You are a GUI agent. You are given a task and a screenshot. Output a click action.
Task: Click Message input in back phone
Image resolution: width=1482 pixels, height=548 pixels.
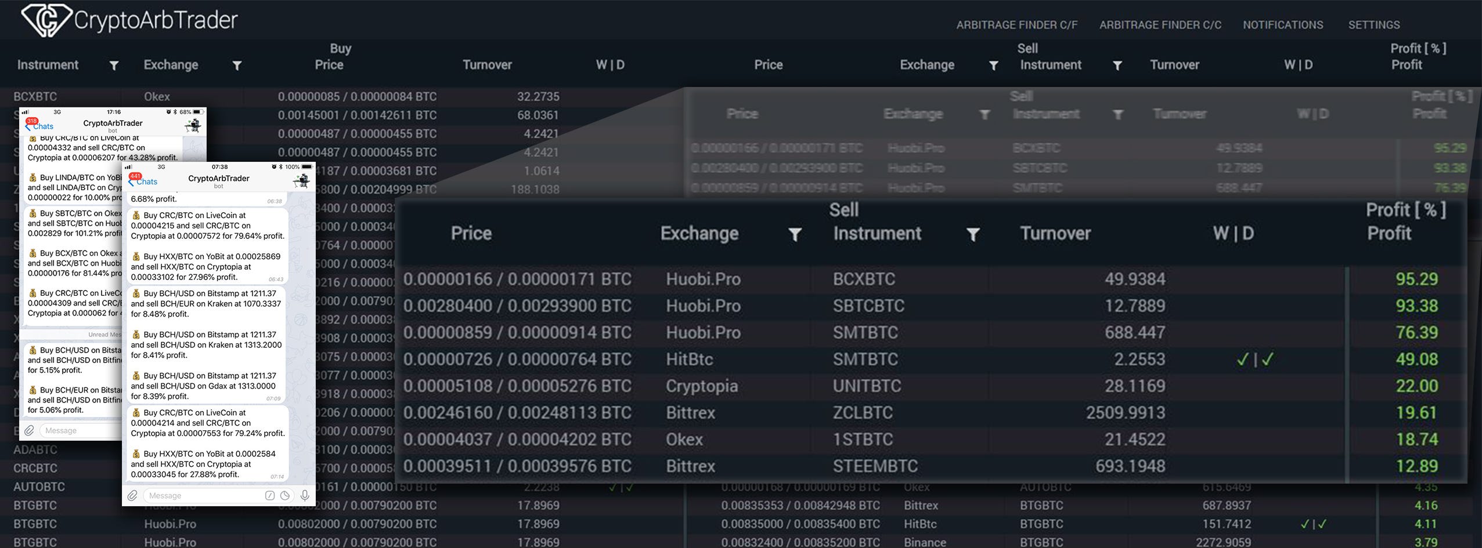(x=81, y=430)
